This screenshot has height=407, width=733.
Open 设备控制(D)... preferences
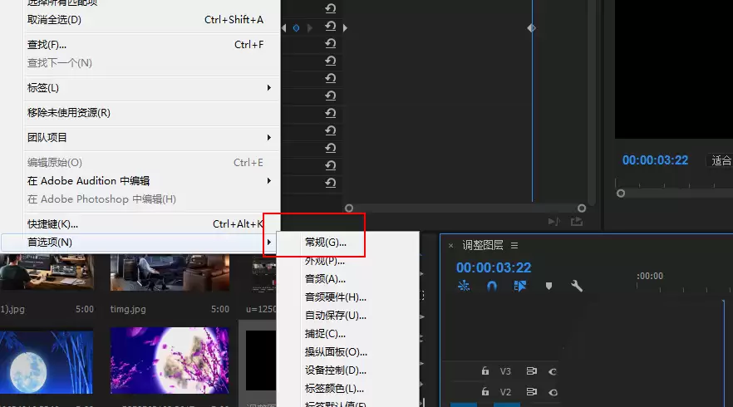click(347, 370)
